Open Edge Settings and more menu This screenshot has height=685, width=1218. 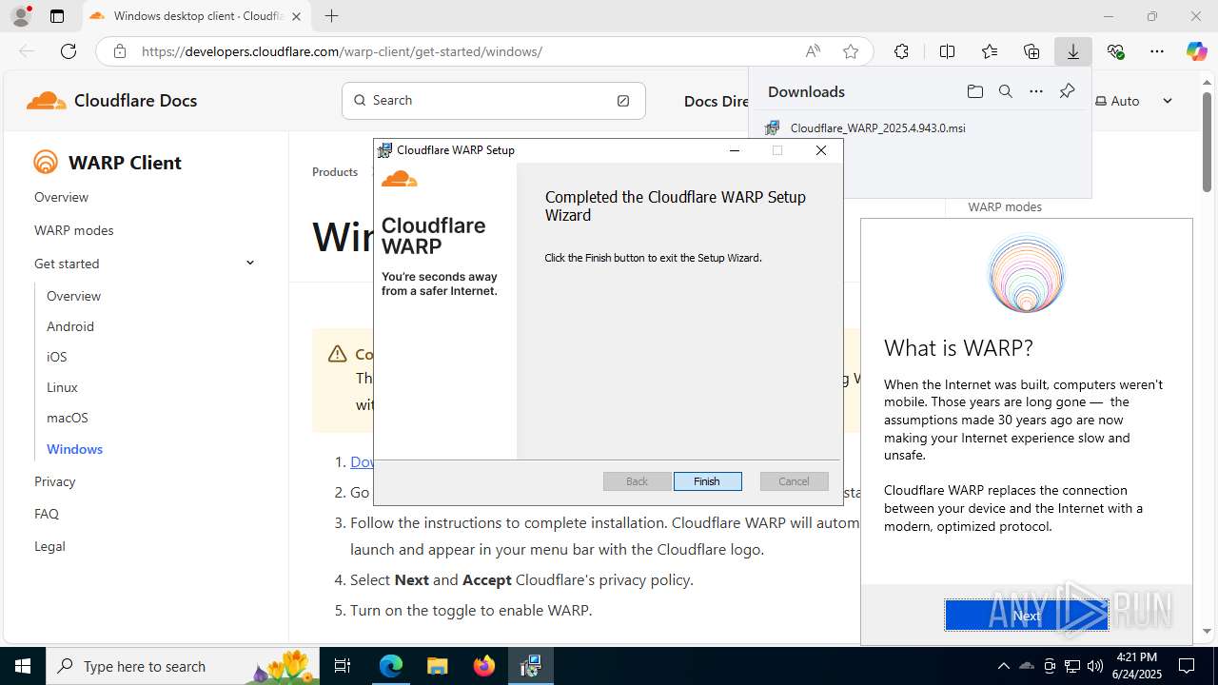tap(1157, 51)
